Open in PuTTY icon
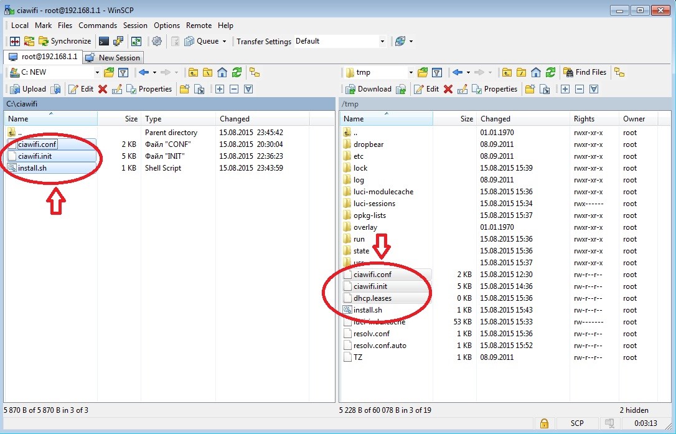 point(118,41)
